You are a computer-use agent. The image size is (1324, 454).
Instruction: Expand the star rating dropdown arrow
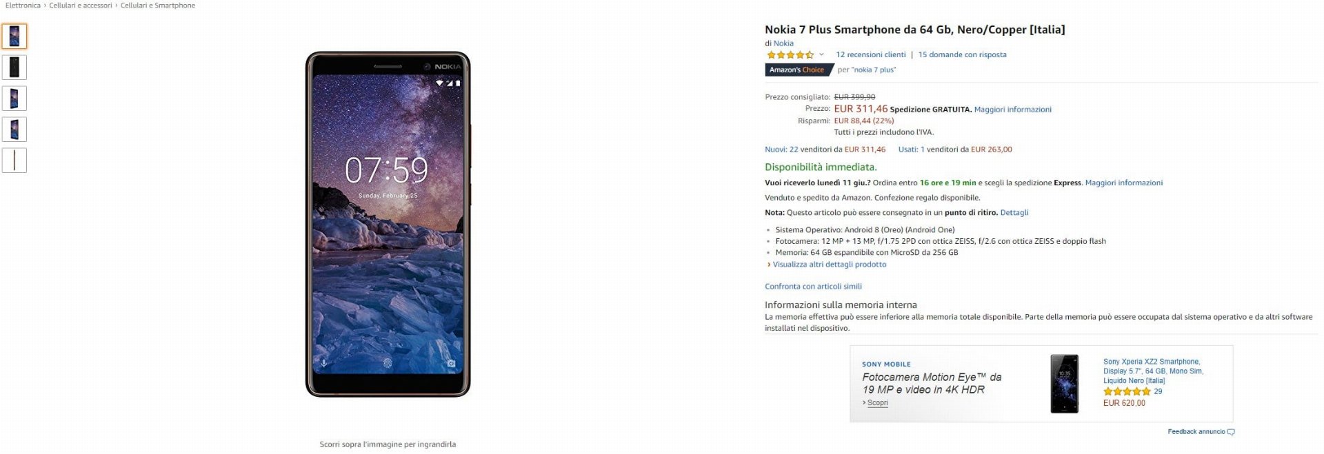coord(821,55)
